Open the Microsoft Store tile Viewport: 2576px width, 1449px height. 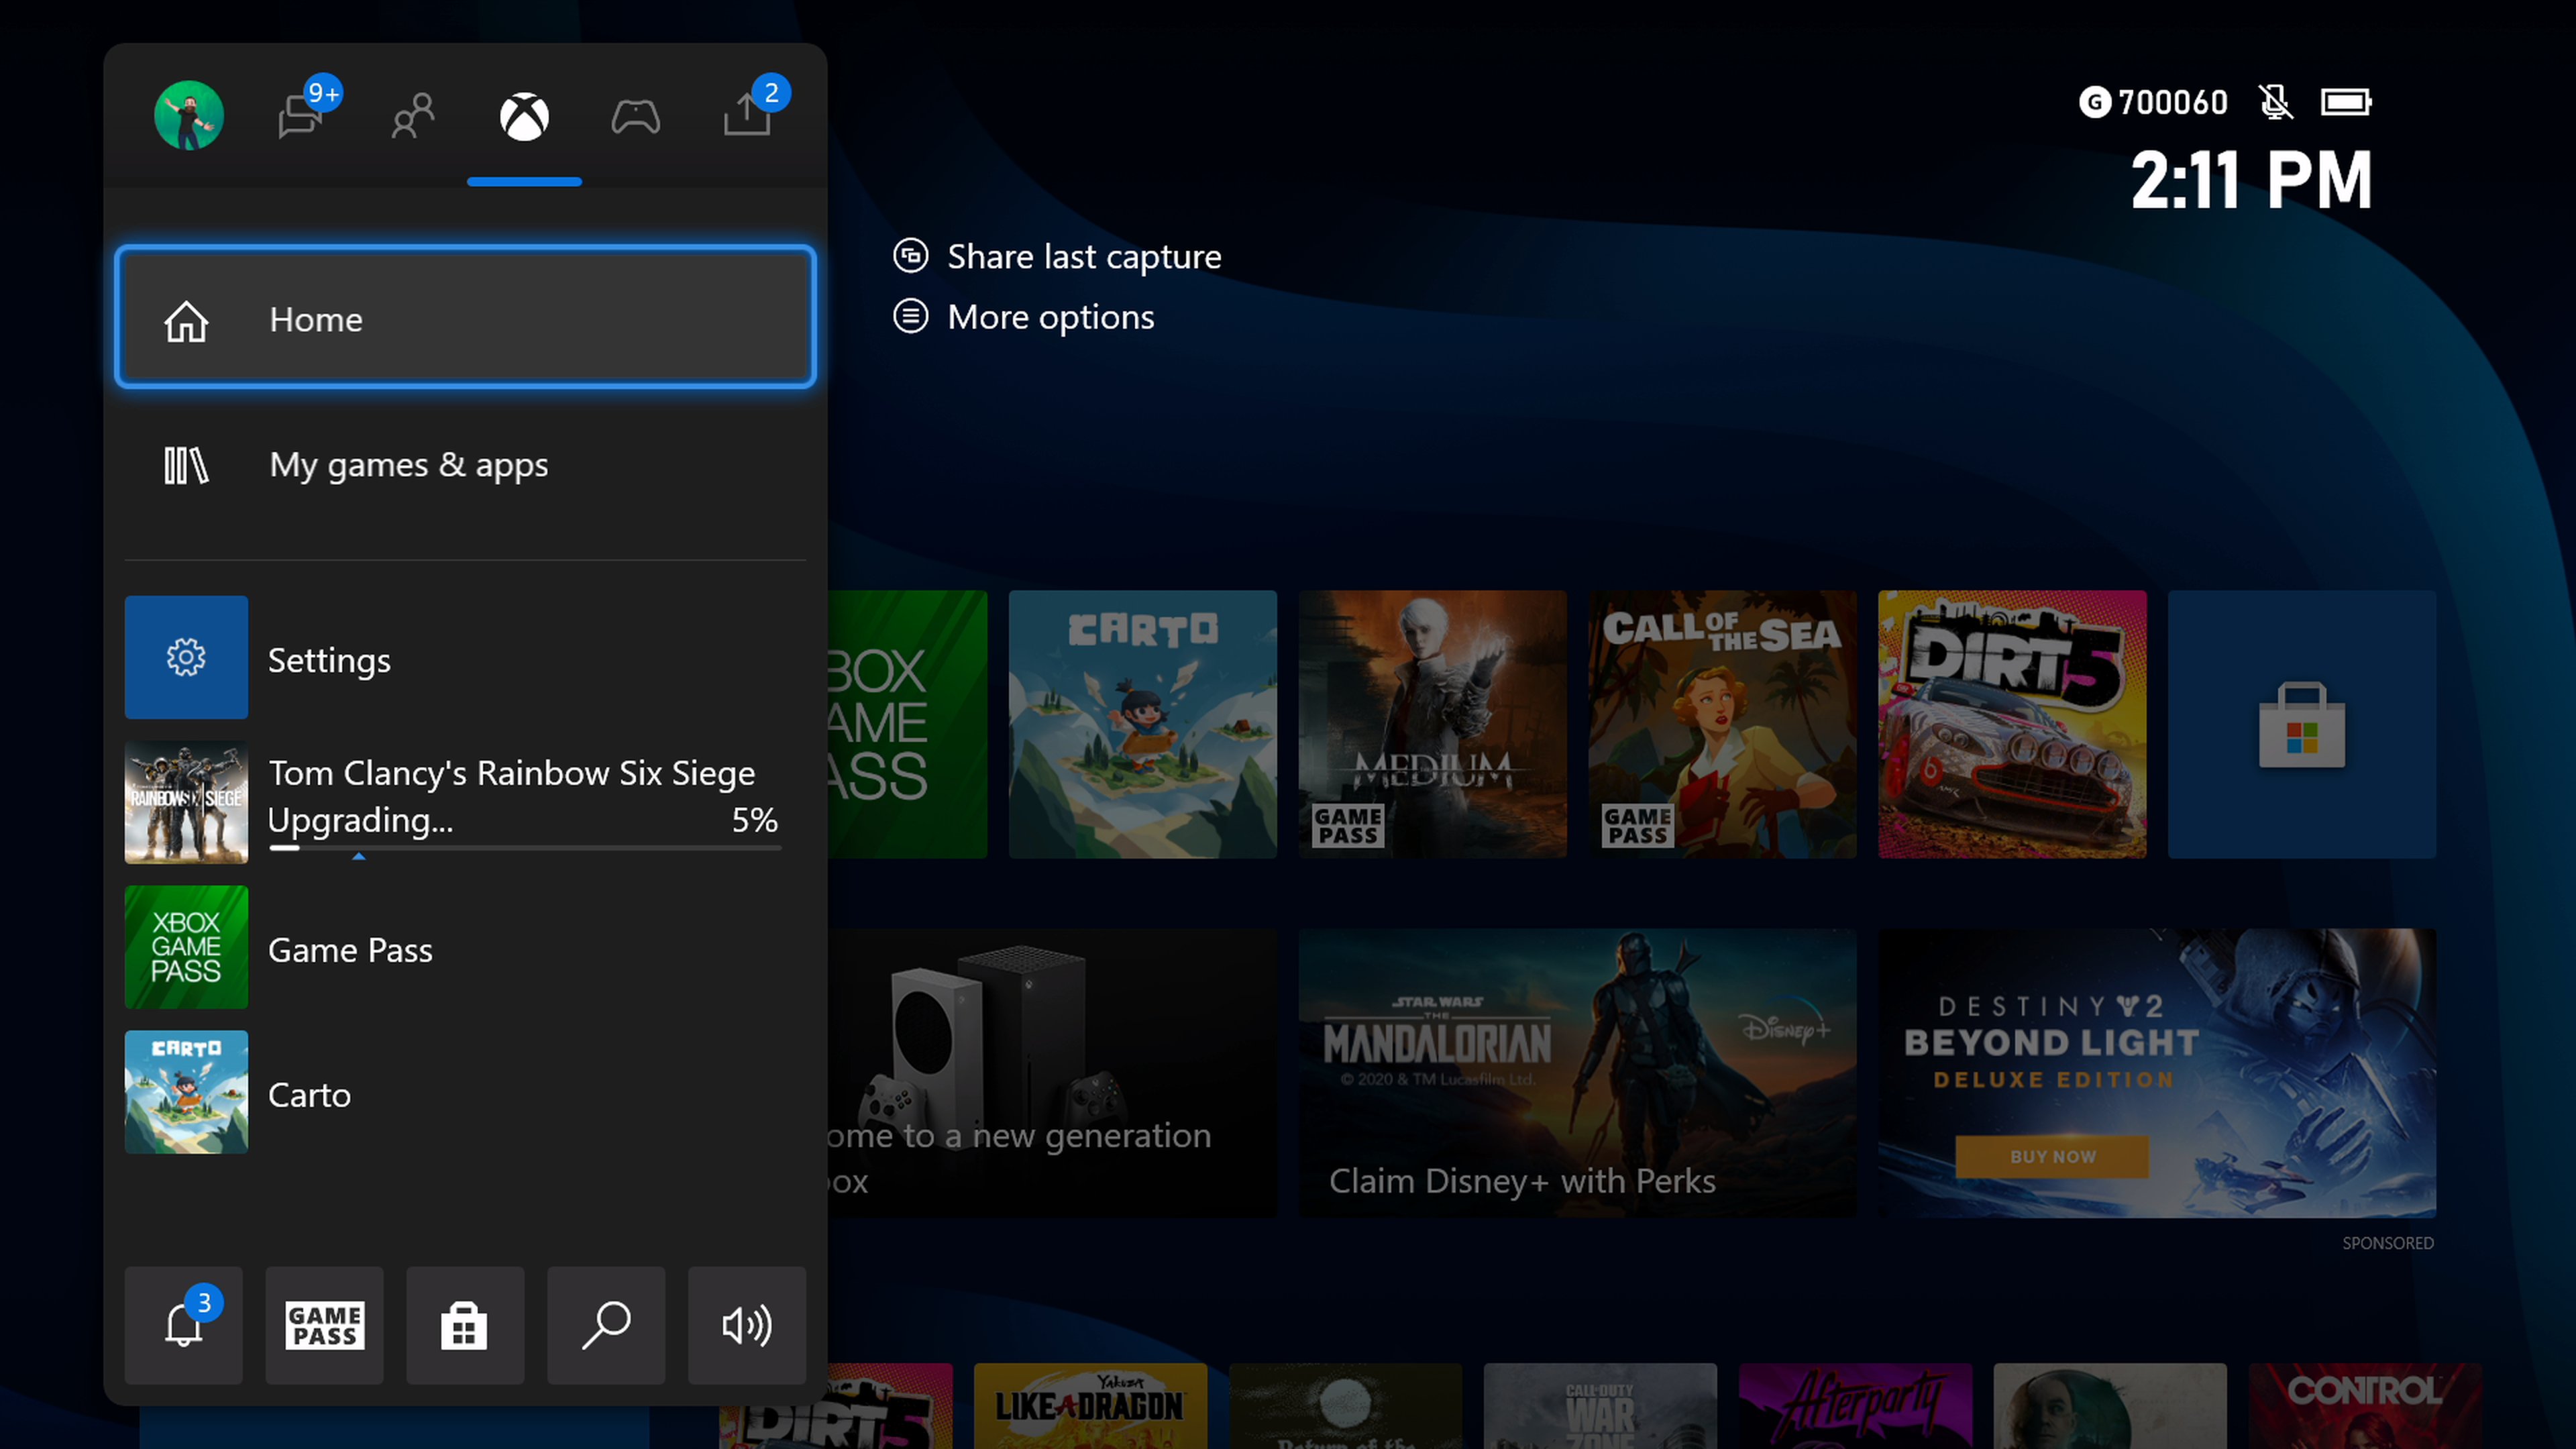pos(2302,724)
